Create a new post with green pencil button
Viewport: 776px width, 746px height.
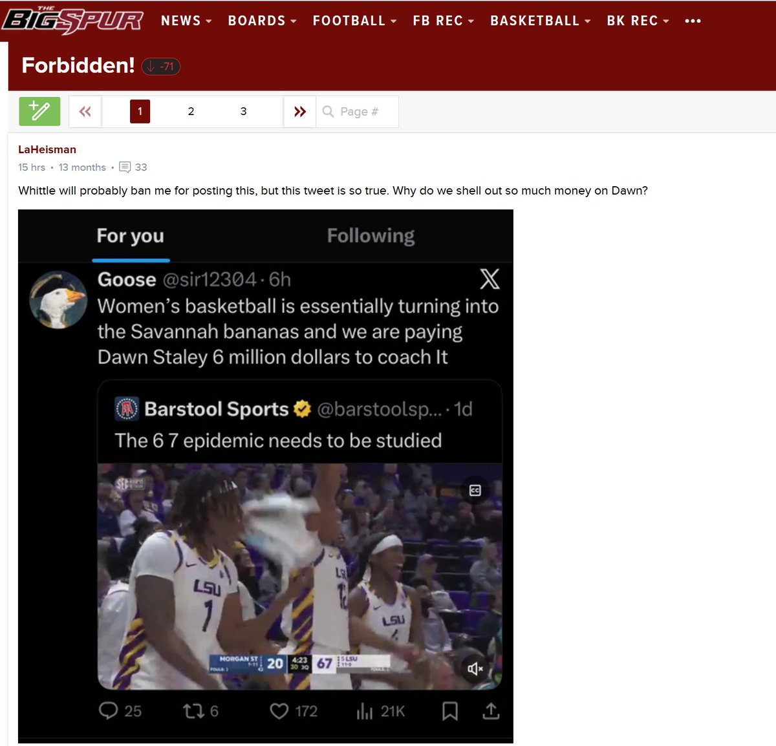(39, 111)
